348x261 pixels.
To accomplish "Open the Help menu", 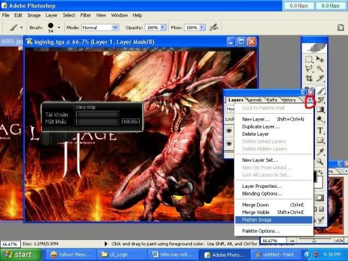I will tap(137, 15).
